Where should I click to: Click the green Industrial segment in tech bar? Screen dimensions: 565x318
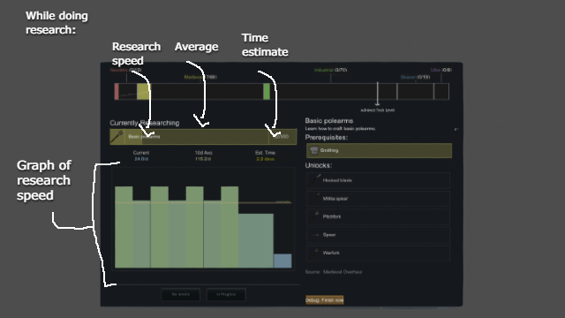[267, 92]
